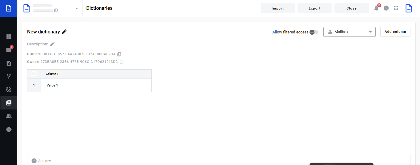420x165 pixels.
Task: Open the dashboard sidebar icon
Action: 9,37
